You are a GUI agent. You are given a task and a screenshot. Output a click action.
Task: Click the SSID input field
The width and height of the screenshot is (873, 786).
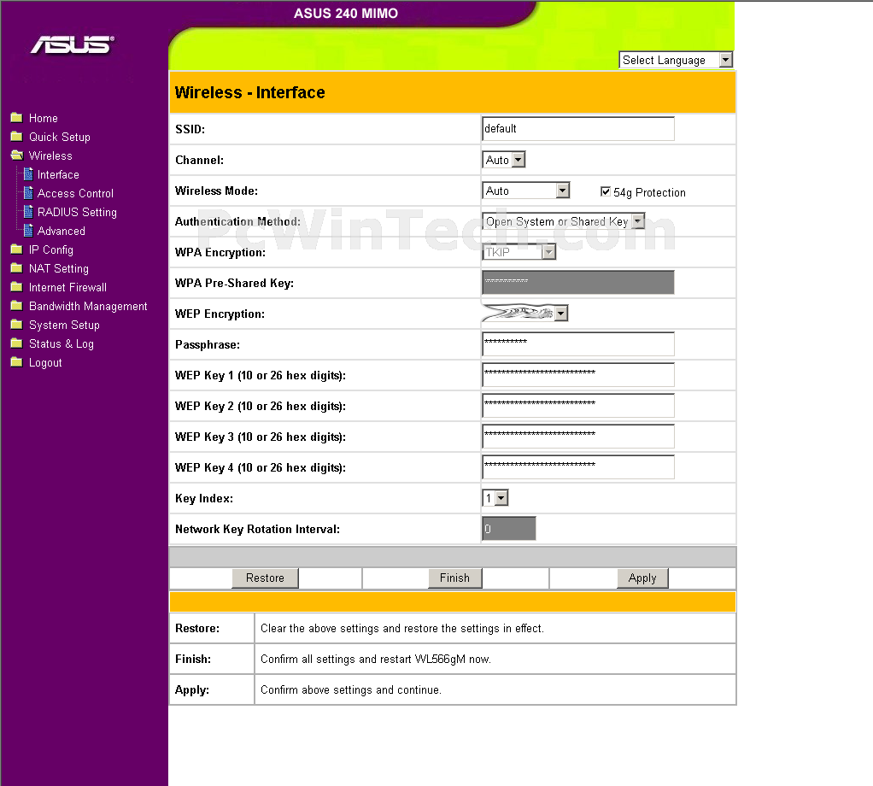[x=578, y=129]
